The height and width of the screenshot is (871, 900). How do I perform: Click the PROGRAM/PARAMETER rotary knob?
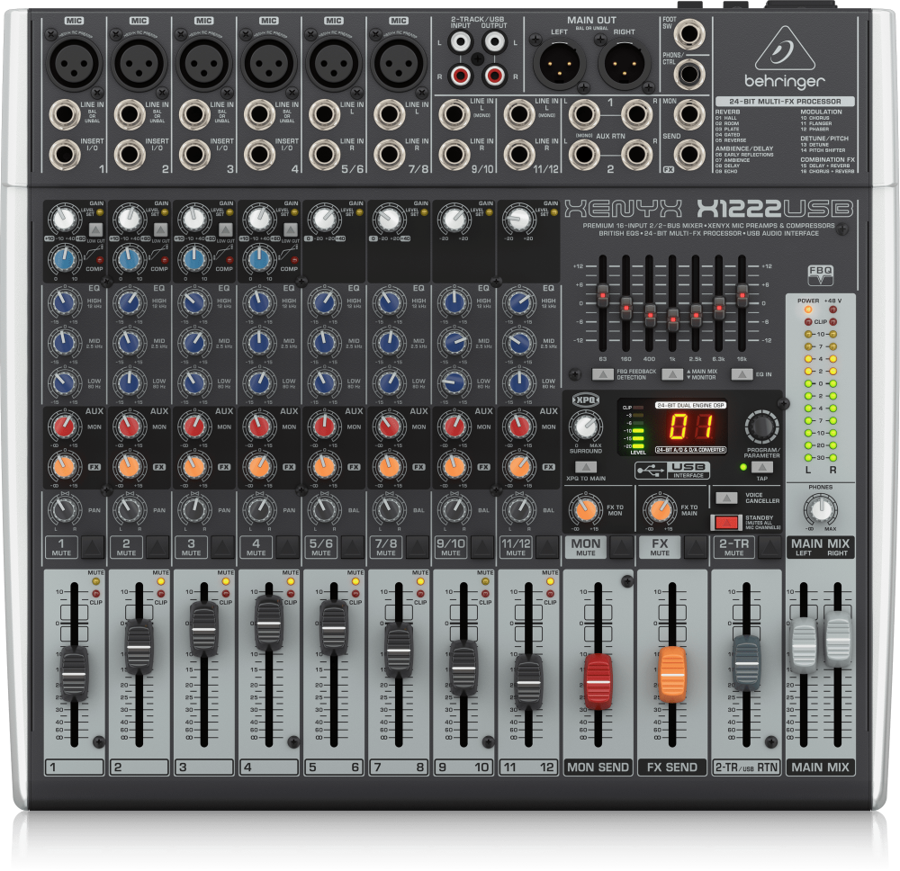pyautogui.click(x=762, y=426)
